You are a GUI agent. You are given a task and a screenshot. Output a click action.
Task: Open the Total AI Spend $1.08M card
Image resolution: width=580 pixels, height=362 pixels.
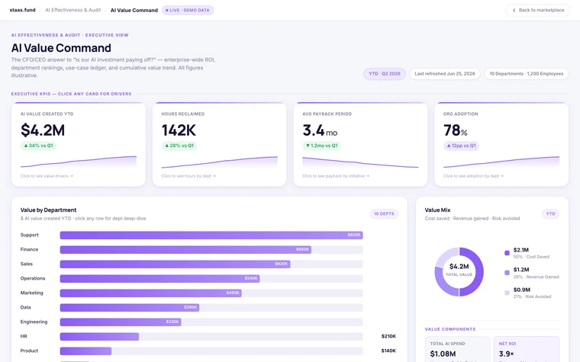tap(458, 349)
